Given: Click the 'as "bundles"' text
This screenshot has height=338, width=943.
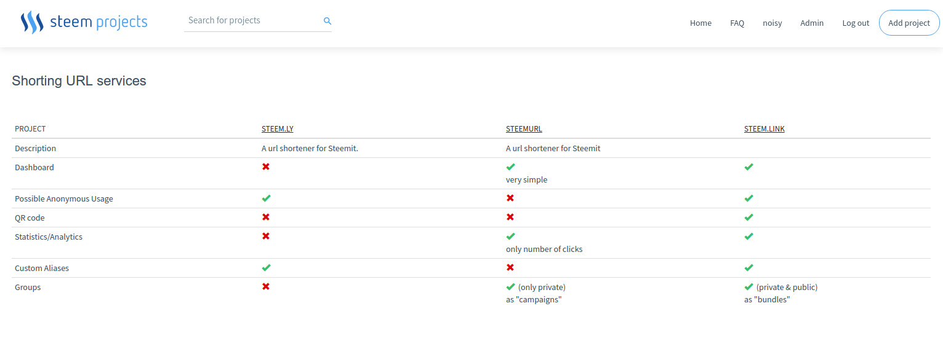Looking at the screenshot, I should [767, 300].
